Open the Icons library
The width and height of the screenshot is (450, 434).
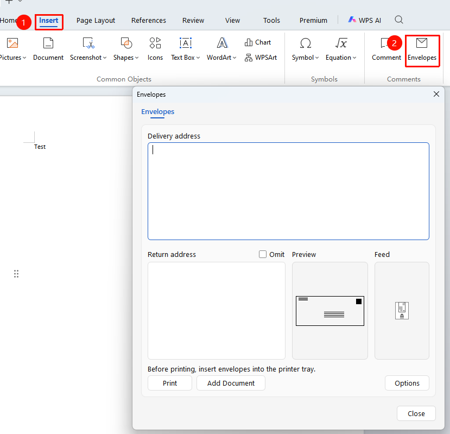(155, 49)
